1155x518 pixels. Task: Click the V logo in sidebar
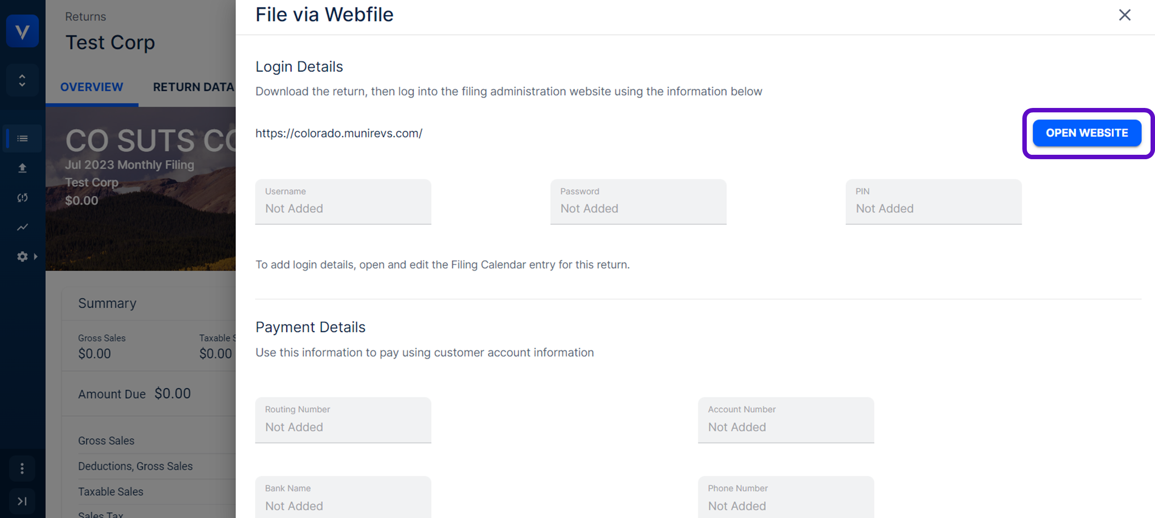pos(22,31)
